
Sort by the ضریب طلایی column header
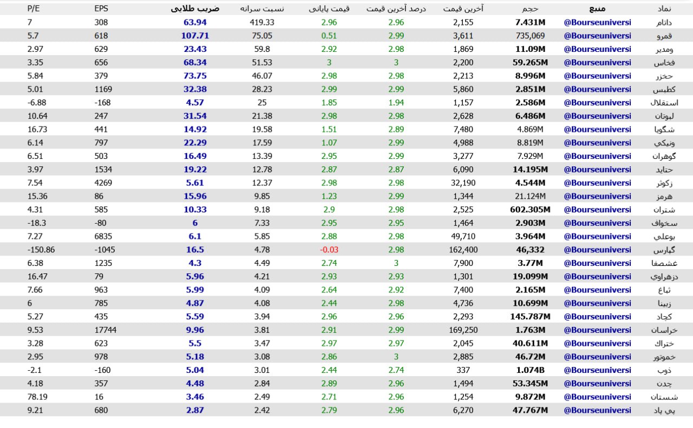pyautogui.click(x=195, y=9)
